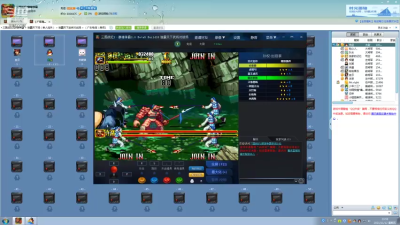Click the empty machine at table 50
The width and height of the screenshot is (400, 225).
pyautogui.click(x=309, y=198)
